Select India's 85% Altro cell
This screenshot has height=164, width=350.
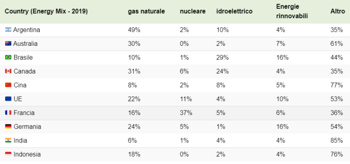point(336,140)
